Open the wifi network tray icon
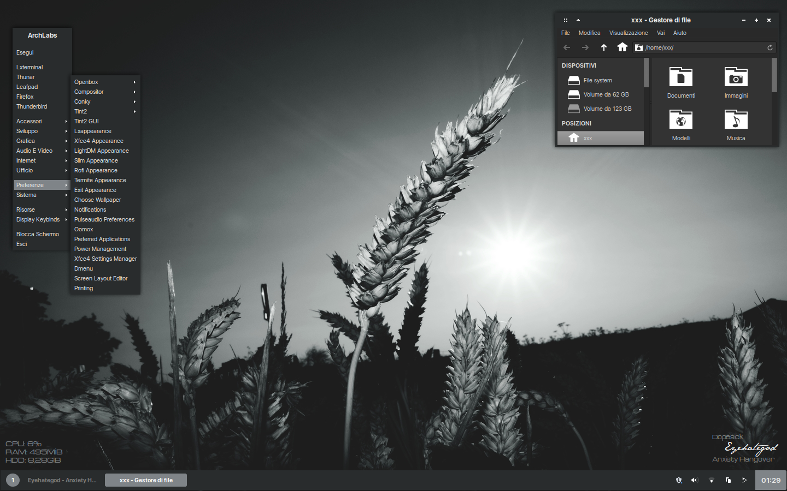The image size is (787, 491). point(711,480)
